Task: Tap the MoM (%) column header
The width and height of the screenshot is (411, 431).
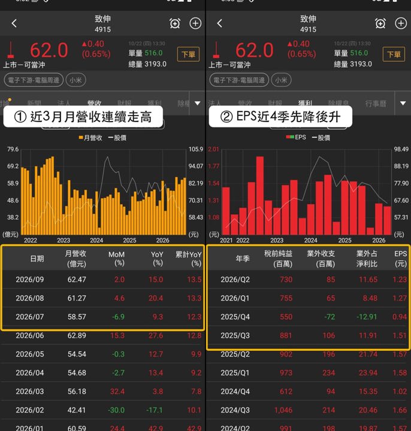Action: click(117, 259)
